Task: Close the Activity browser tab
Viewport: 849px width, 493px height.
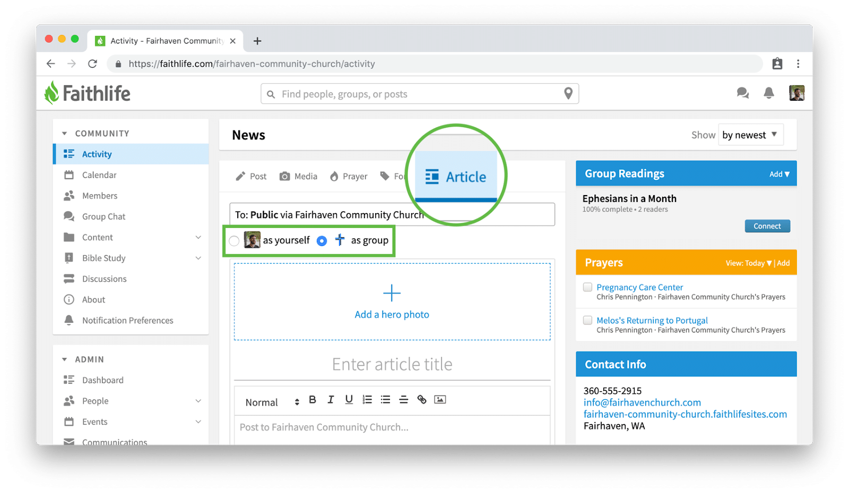Action: pos(232,41)
